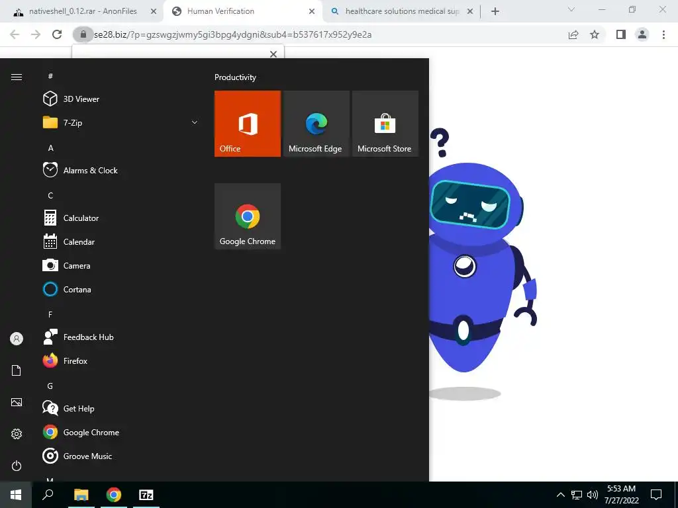Open Feedback Hub

[121, 337]
